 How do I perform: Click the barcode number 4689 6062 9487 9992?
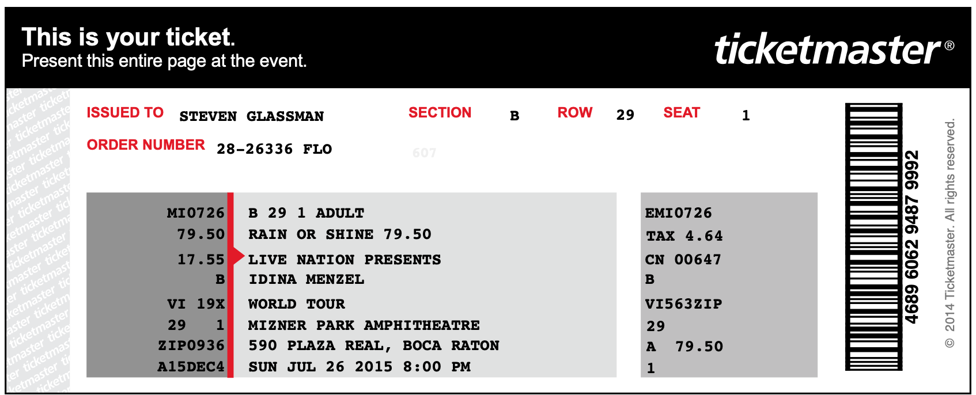[x=911, y=237]
